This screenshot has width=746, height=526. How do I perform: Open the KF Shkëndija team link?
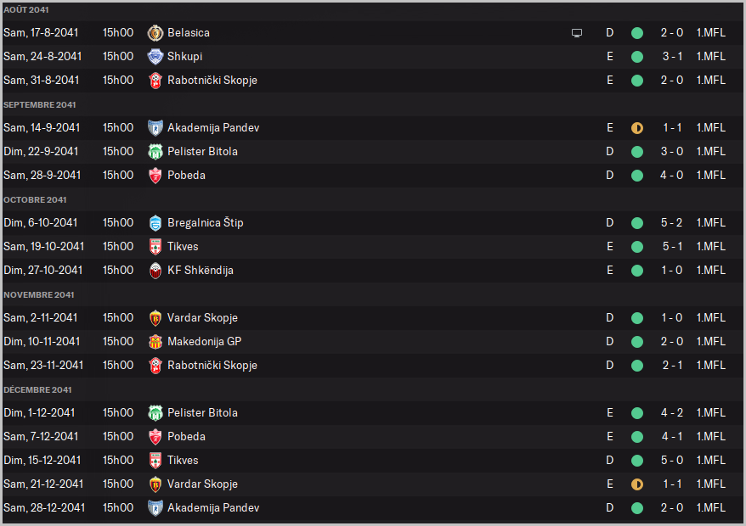[200, 271]
